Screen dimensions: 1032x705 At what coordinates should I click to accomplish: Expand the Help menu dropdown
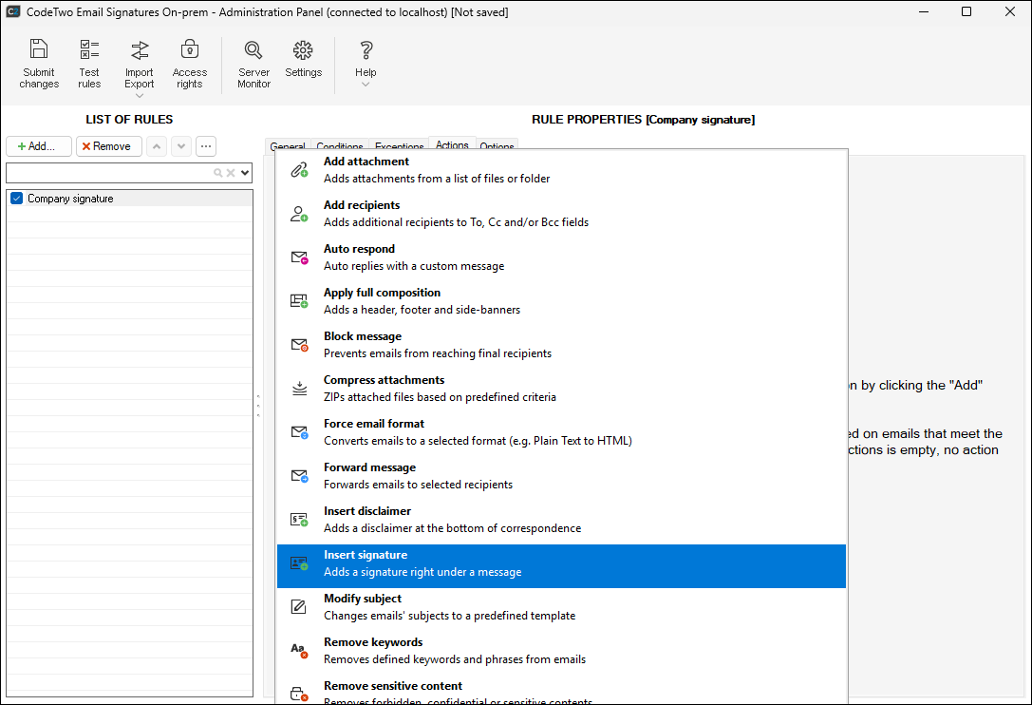click(366, 85)
